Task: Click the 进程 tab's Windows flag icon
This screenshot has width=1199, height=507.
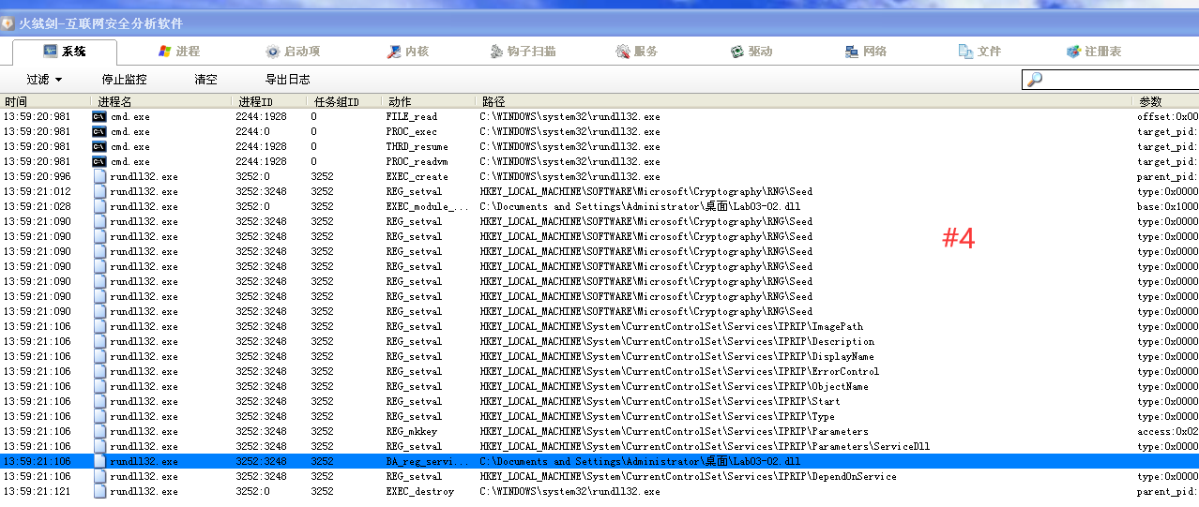Action: (x=164, y=52)
